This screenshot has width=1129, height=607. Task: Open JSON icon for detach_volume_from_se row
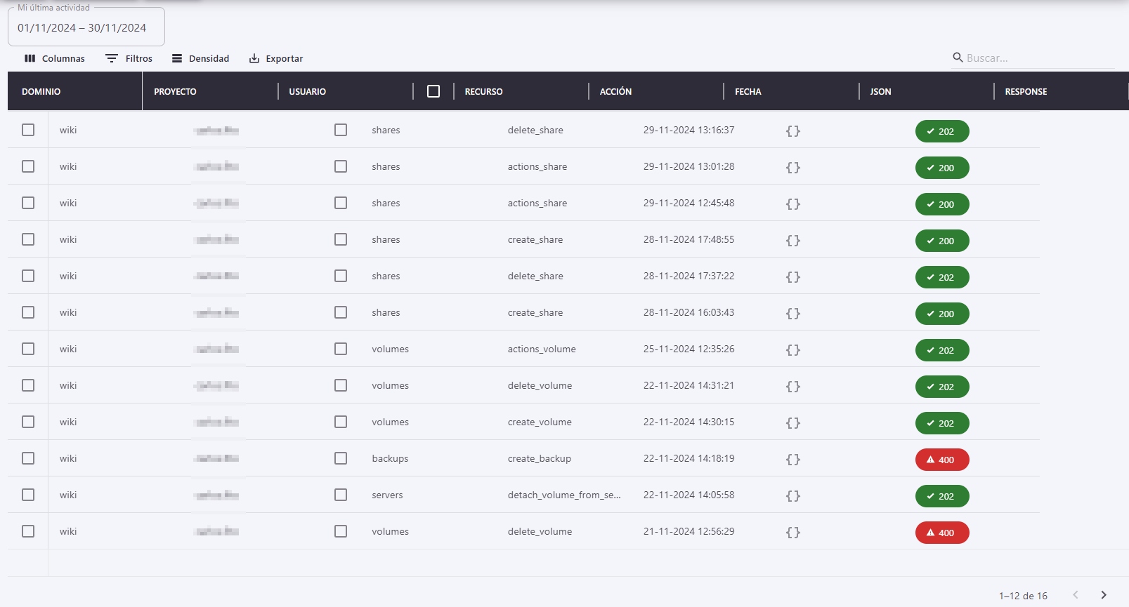tap(792, 496)
